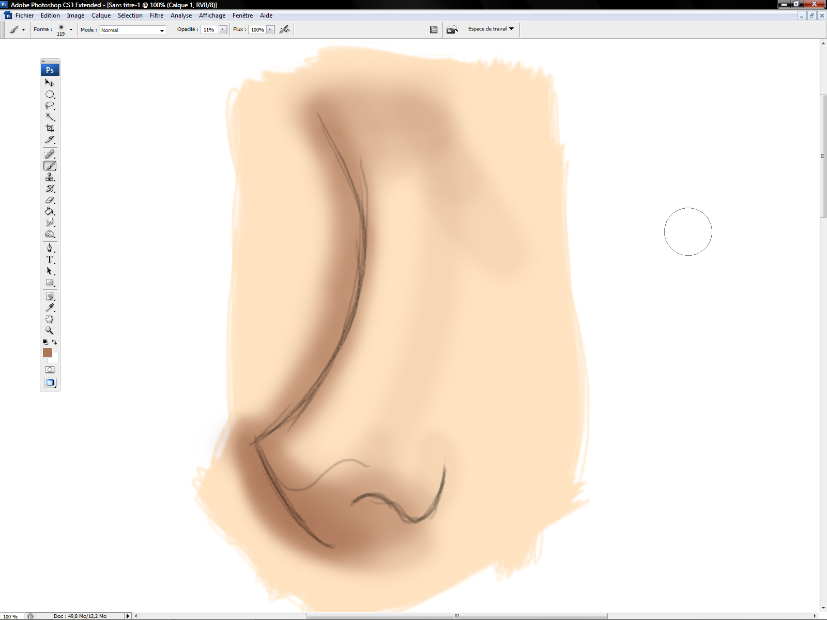Viewport: 827px width, 620px height.
Task: Open the Opacité slider arrow
Action: point(223,29)
